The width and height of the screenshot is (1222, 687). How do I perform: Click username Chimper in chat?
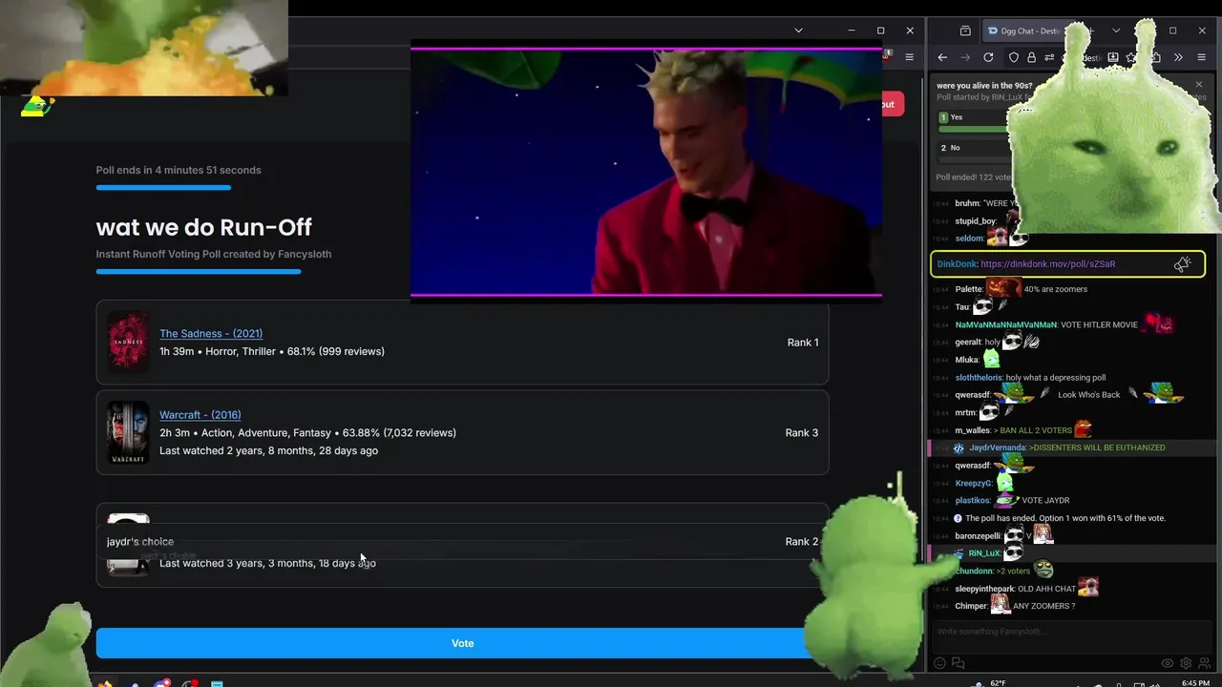click(971, 606)
